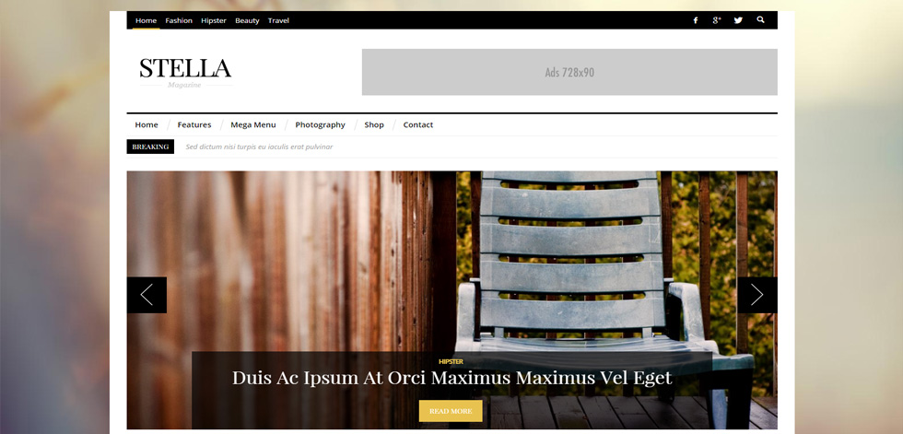Open breaking news headline Sed dictum nisi
The image size is (903, 434).
click(x=259, y=147)
